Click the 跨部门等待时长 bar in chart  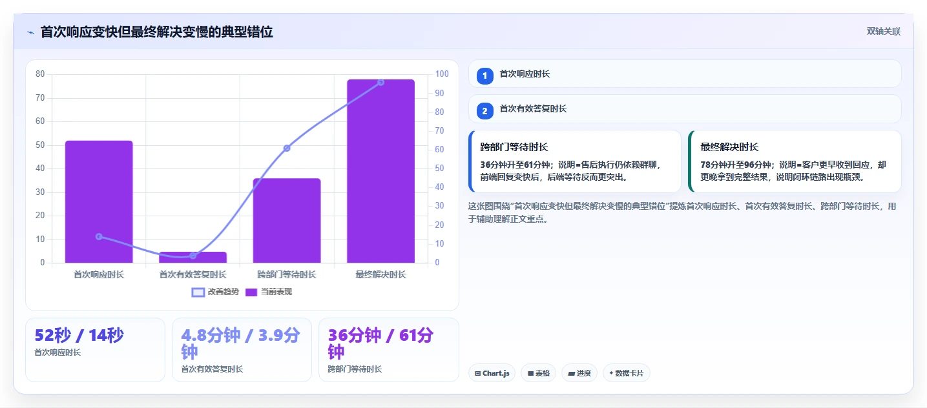(287, 220)
